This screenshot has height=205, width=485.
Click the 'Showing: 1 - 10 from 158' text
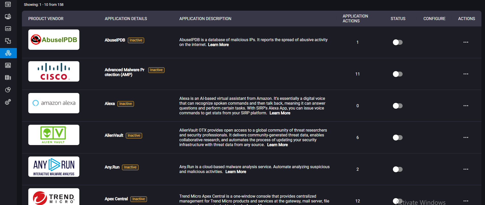coord(44,5)
